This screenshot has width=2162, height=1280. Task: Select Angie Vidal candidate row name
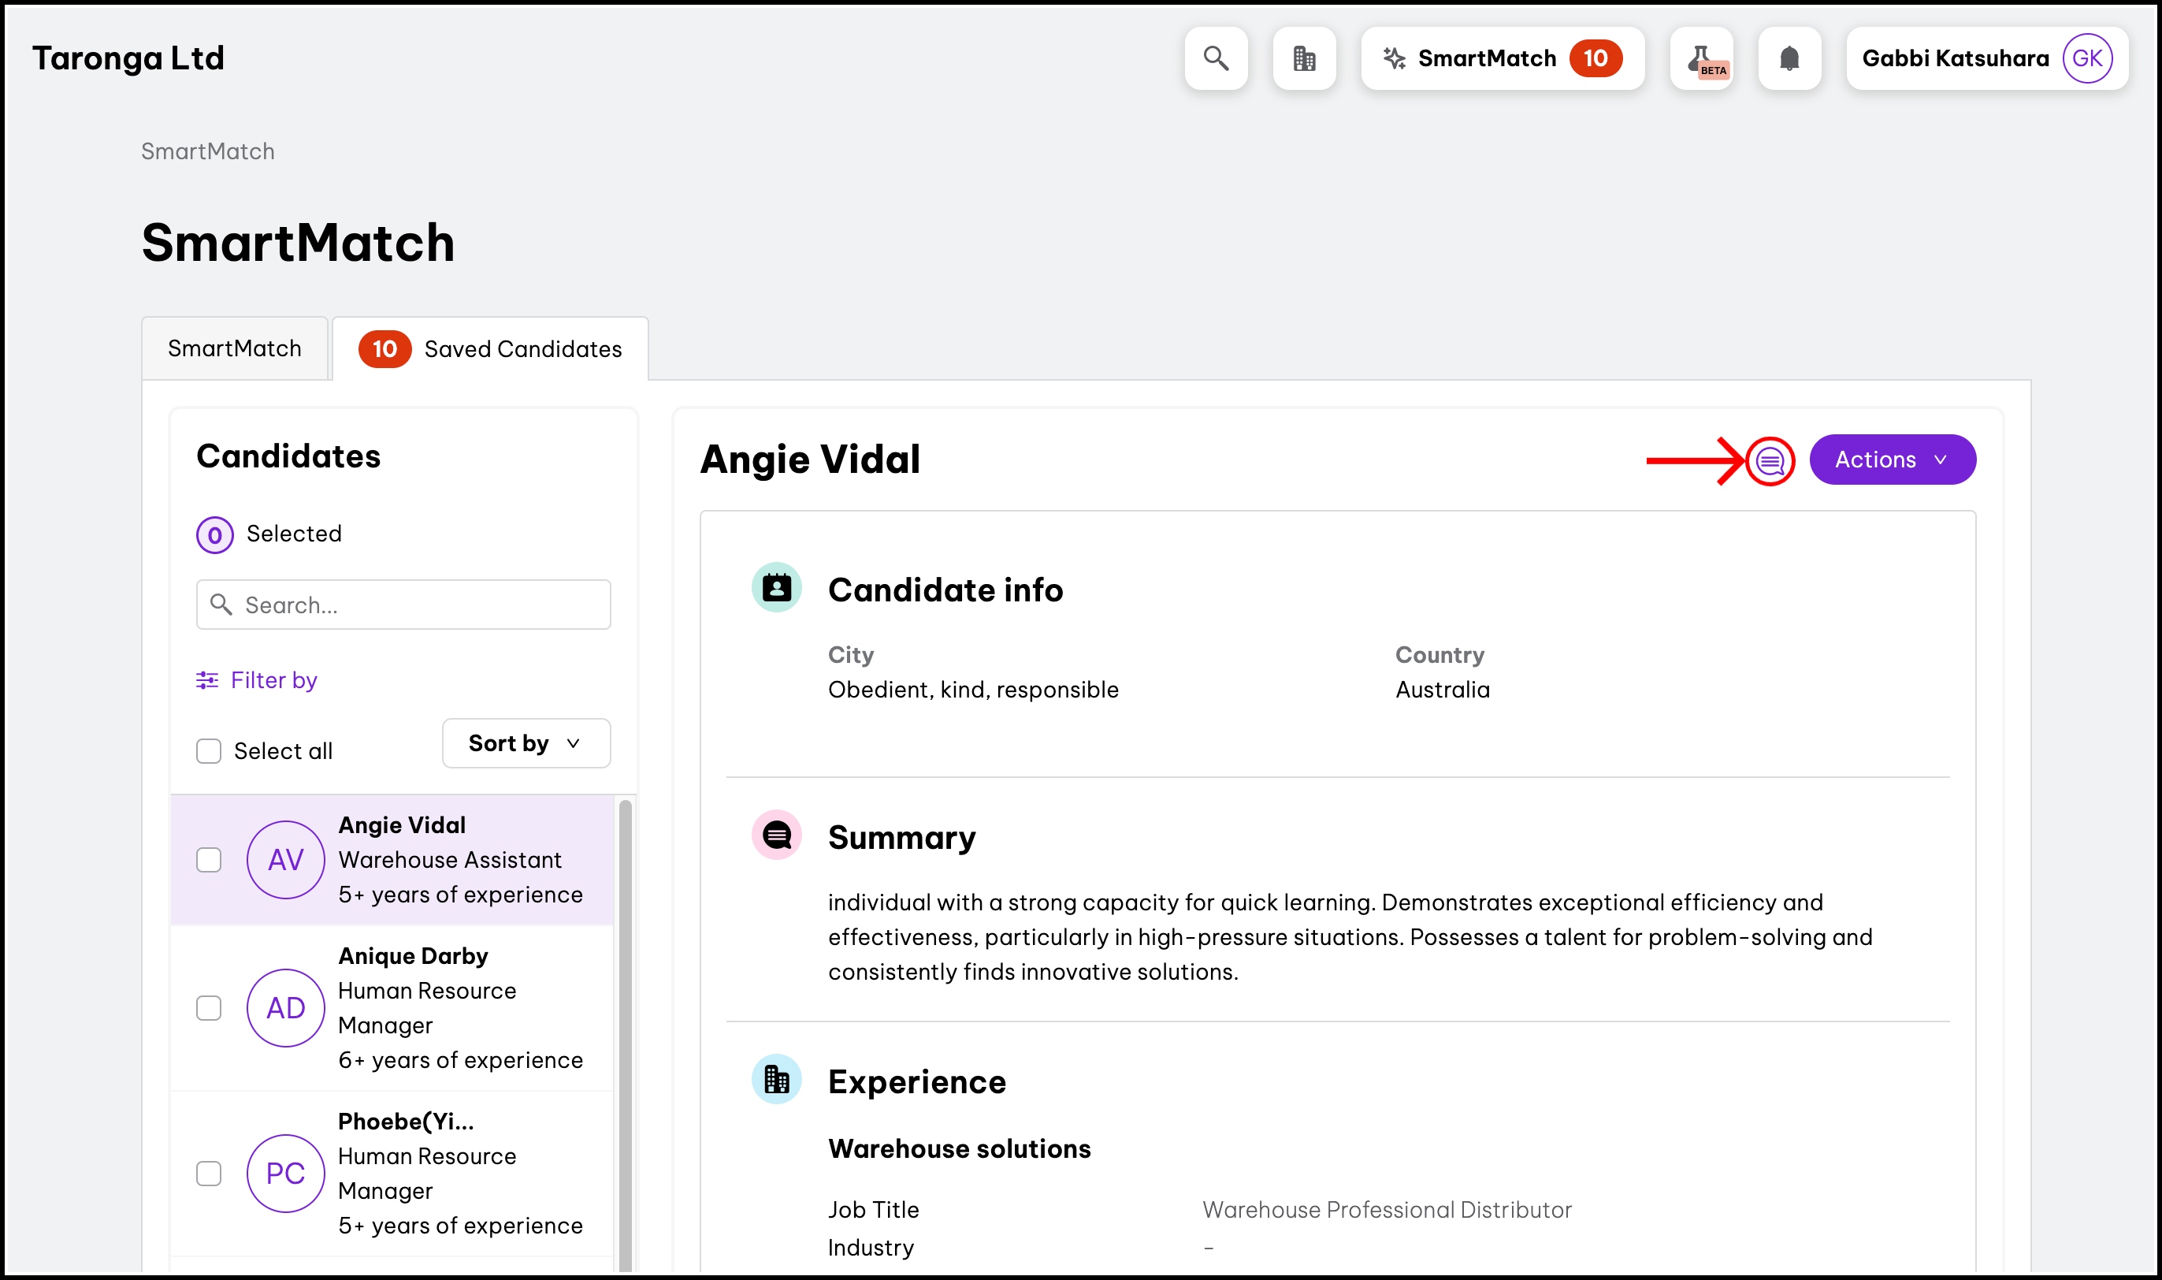402,825
